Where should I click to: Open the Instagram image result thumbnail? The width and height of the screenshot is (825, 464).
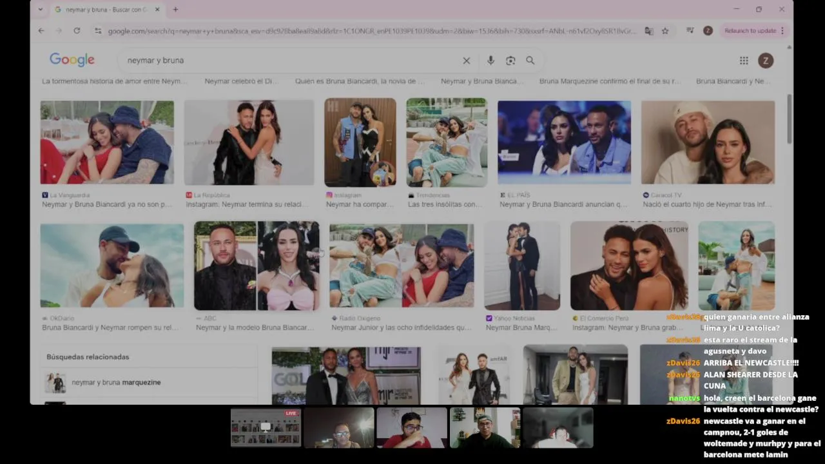(360, 142)
